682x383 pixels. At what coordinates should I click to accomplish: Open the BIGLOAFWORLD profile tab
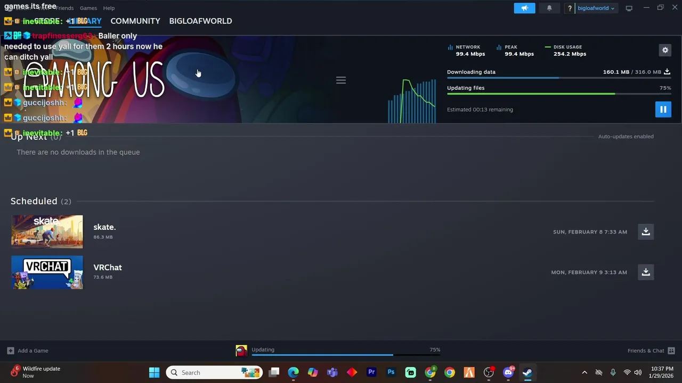200,21
